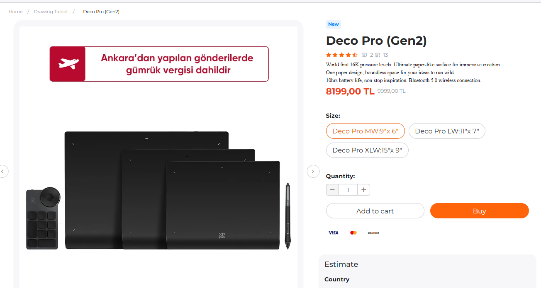Increase quantity with the plus button
541x288 pixels.
click(x=363, y=190)
